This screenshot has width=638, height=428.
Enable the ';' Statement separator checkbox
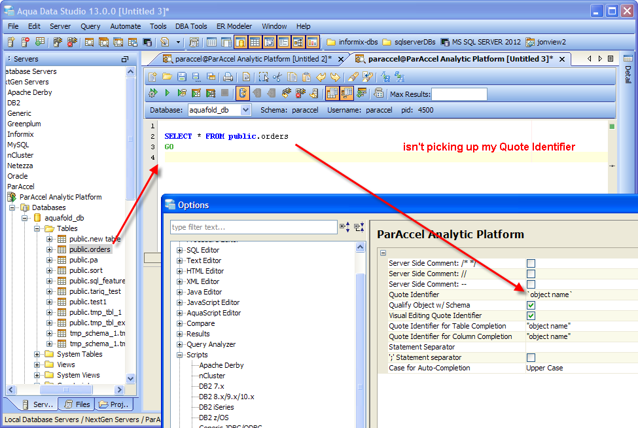pos(531,357)
